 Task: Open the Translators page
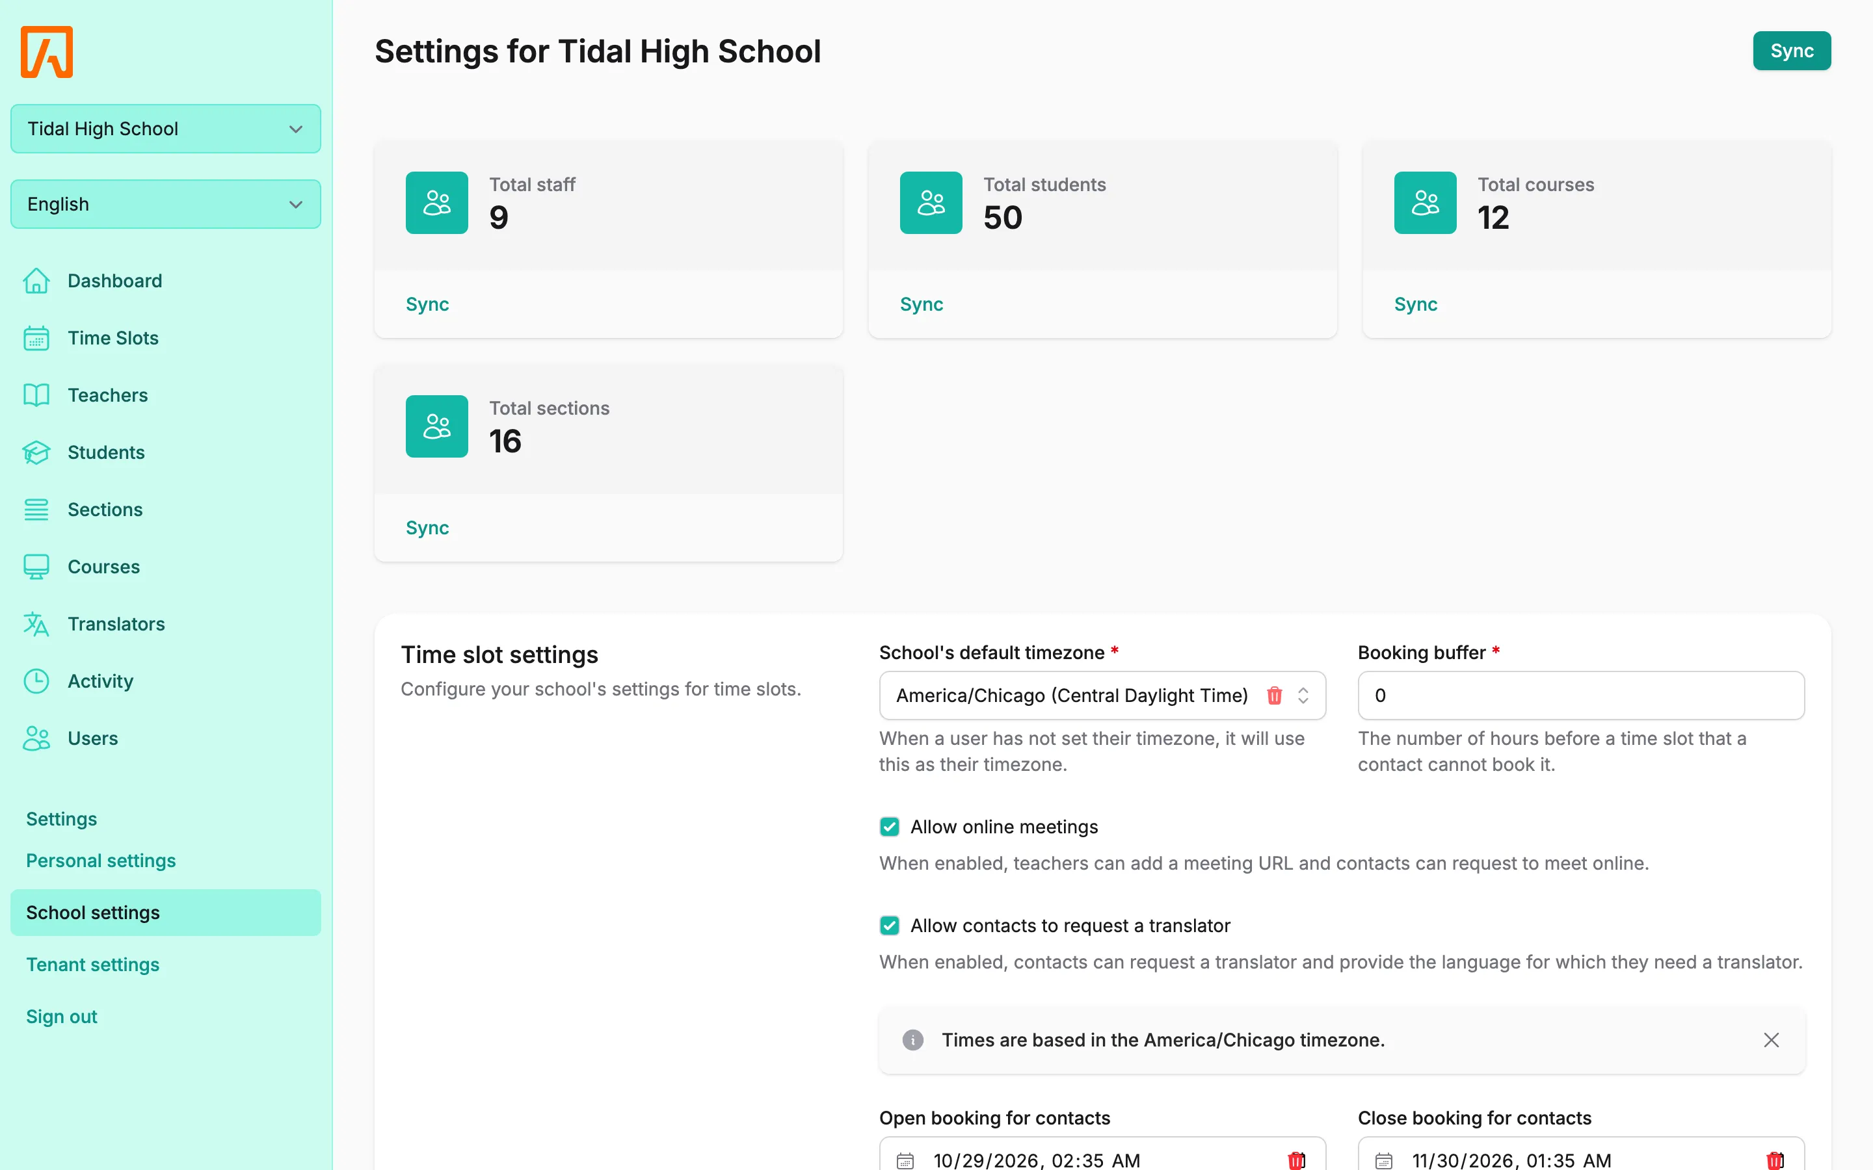point(116,625)
